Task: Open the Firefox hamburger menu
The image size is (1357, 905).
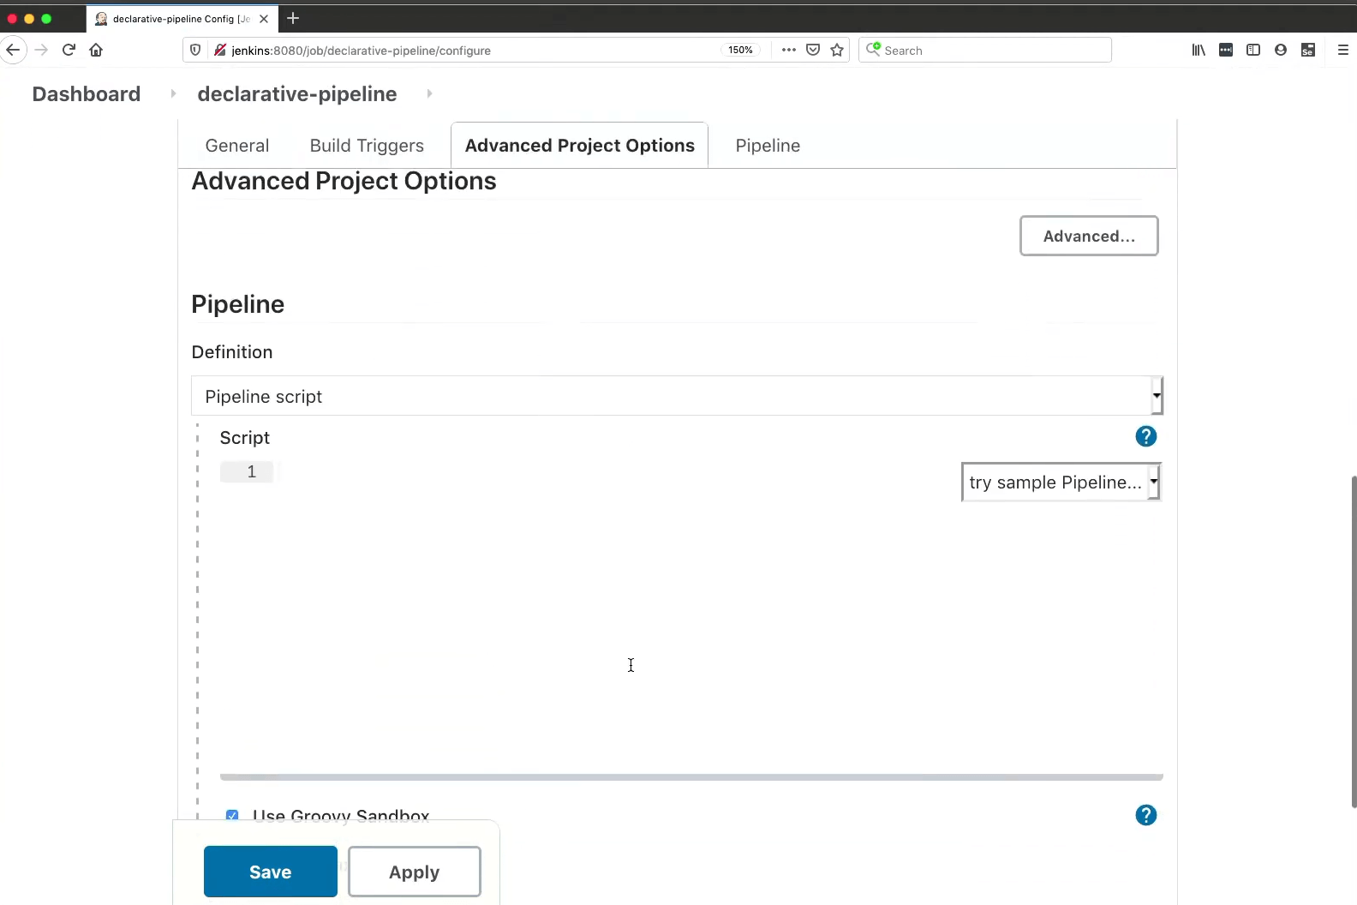Action: pos(1342,50)
